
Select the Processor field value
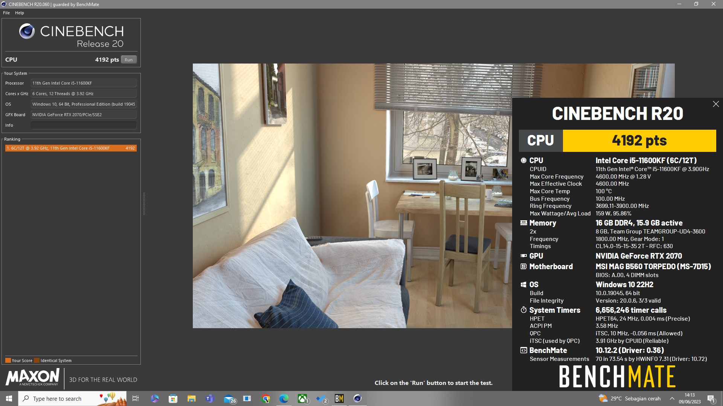tap(83, 83)
